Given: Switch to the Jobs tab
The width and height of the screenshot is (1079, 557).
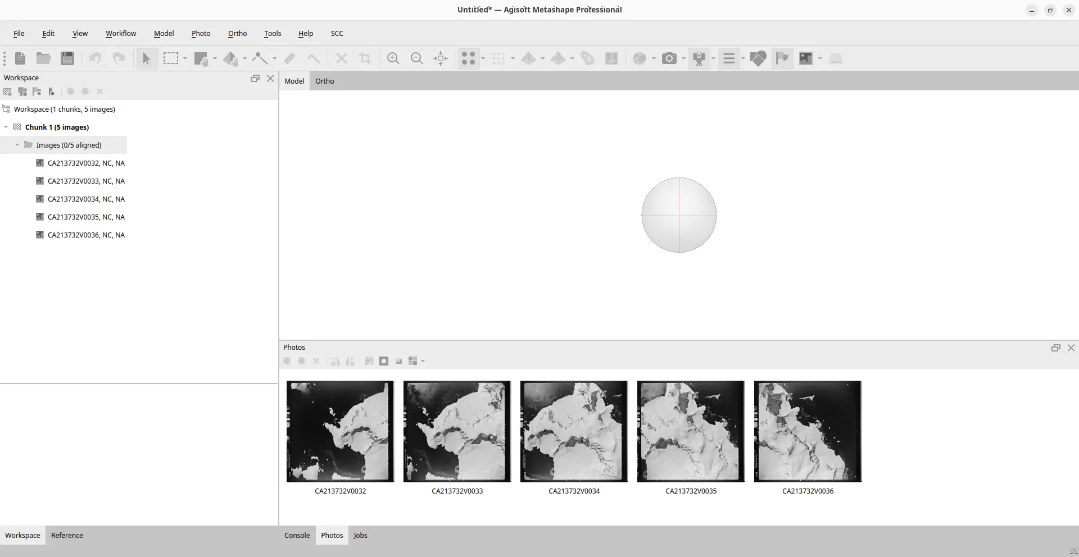Looking at the screenshot, I should pos(360,536).
